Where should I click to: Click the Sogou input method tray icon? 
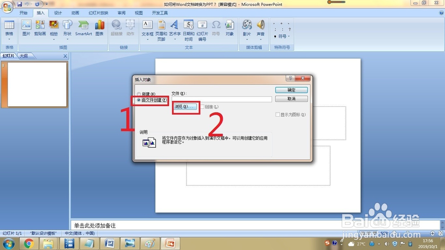coord(327,243)
